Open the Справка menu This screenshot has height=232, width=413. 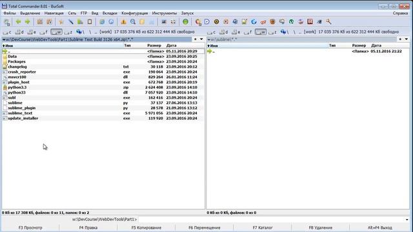pyautogui.click(x=400, y=13)
